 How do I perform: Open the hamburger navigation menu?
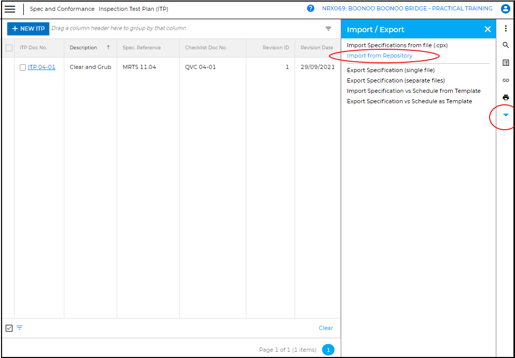pos(10,9)
